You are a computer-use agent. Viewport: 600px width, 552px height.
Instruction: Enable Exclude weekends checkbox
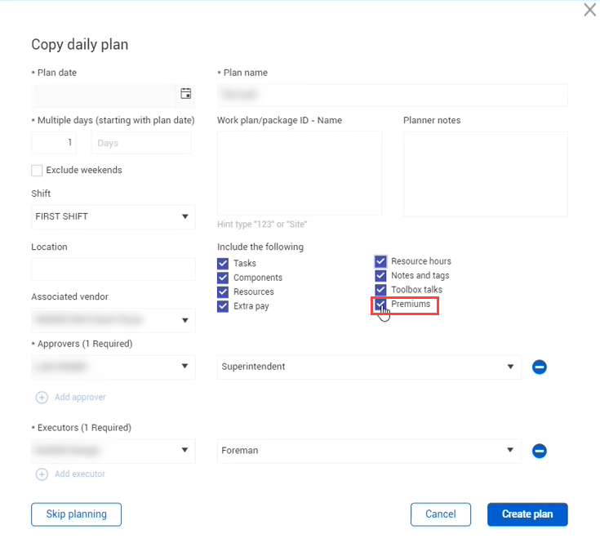[x=37, y=171]
